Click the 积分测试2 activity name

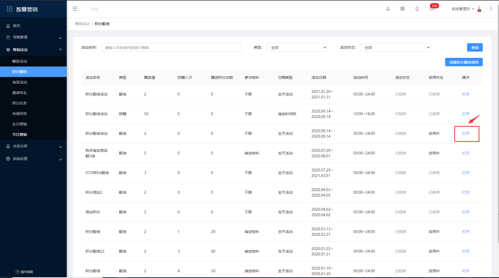pyautogui.click(x=94, y=192)
